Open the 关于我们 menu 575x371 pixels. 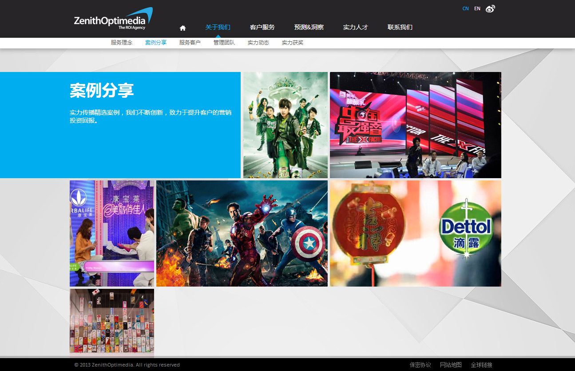(x=218, y=27)
